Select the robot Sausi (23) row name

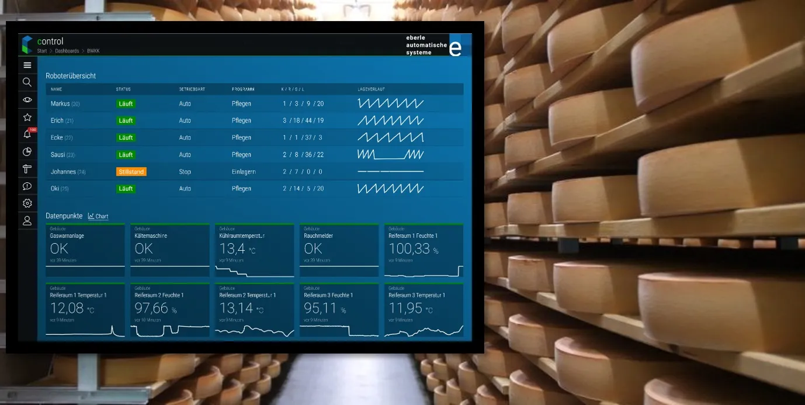coord(63,155)
